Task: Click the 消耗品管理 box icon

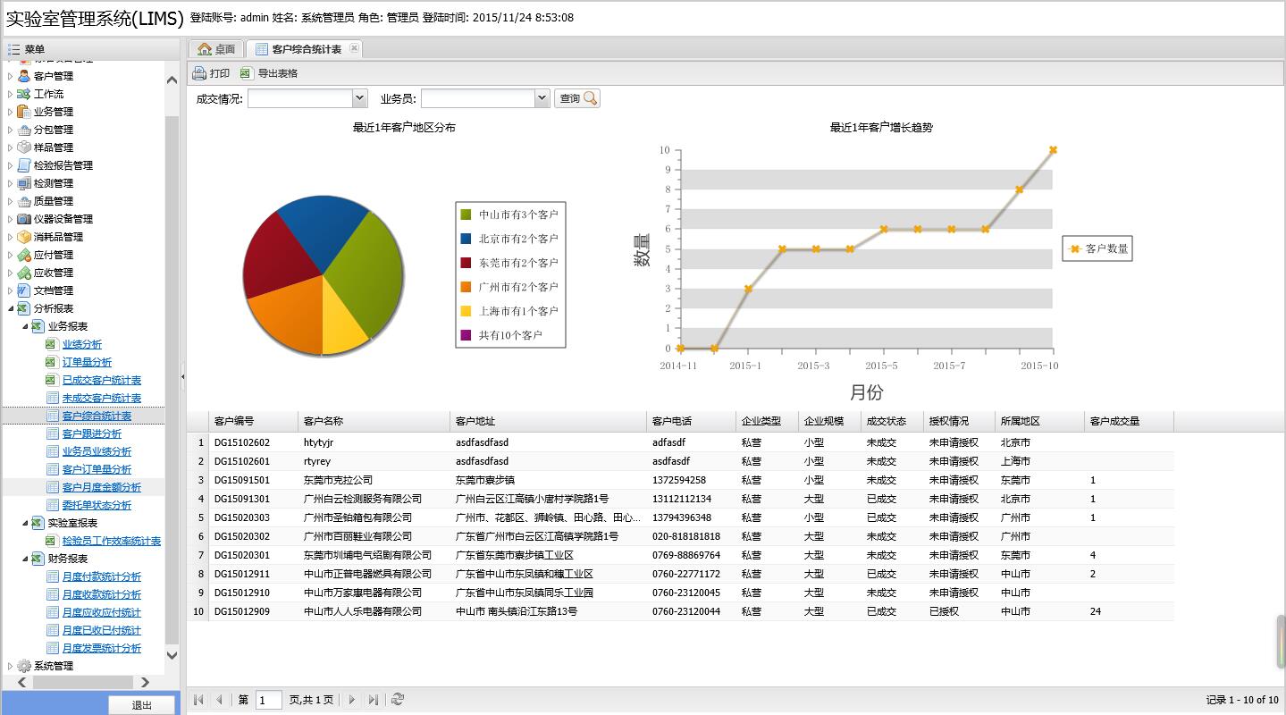Action: click(24, 237)
